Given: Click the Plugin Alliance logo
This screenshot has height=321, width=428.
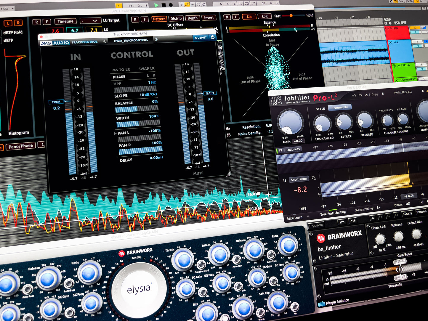Looking at the screenshot, I should pyautogui.click(x=333, y=303).
